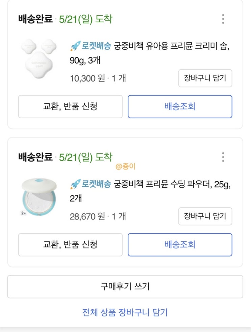This screenshot has height=332, width=251.
Task: Click the 전체 상품 장바구니 담기 link
Action: coord(125,312)
